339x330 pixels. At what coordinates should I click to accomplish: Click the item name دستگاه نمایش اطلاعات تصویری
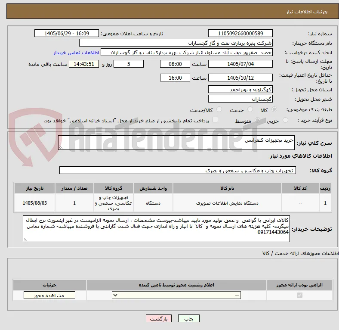[227, 203]
